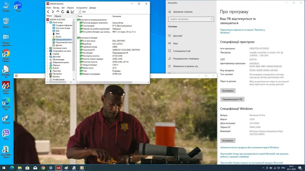
Task: Expand the Системна плата tree node
Action: 48,48
